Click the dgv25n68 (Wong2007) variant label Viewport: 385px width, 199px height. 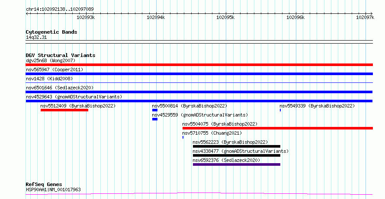click(51, 60)
